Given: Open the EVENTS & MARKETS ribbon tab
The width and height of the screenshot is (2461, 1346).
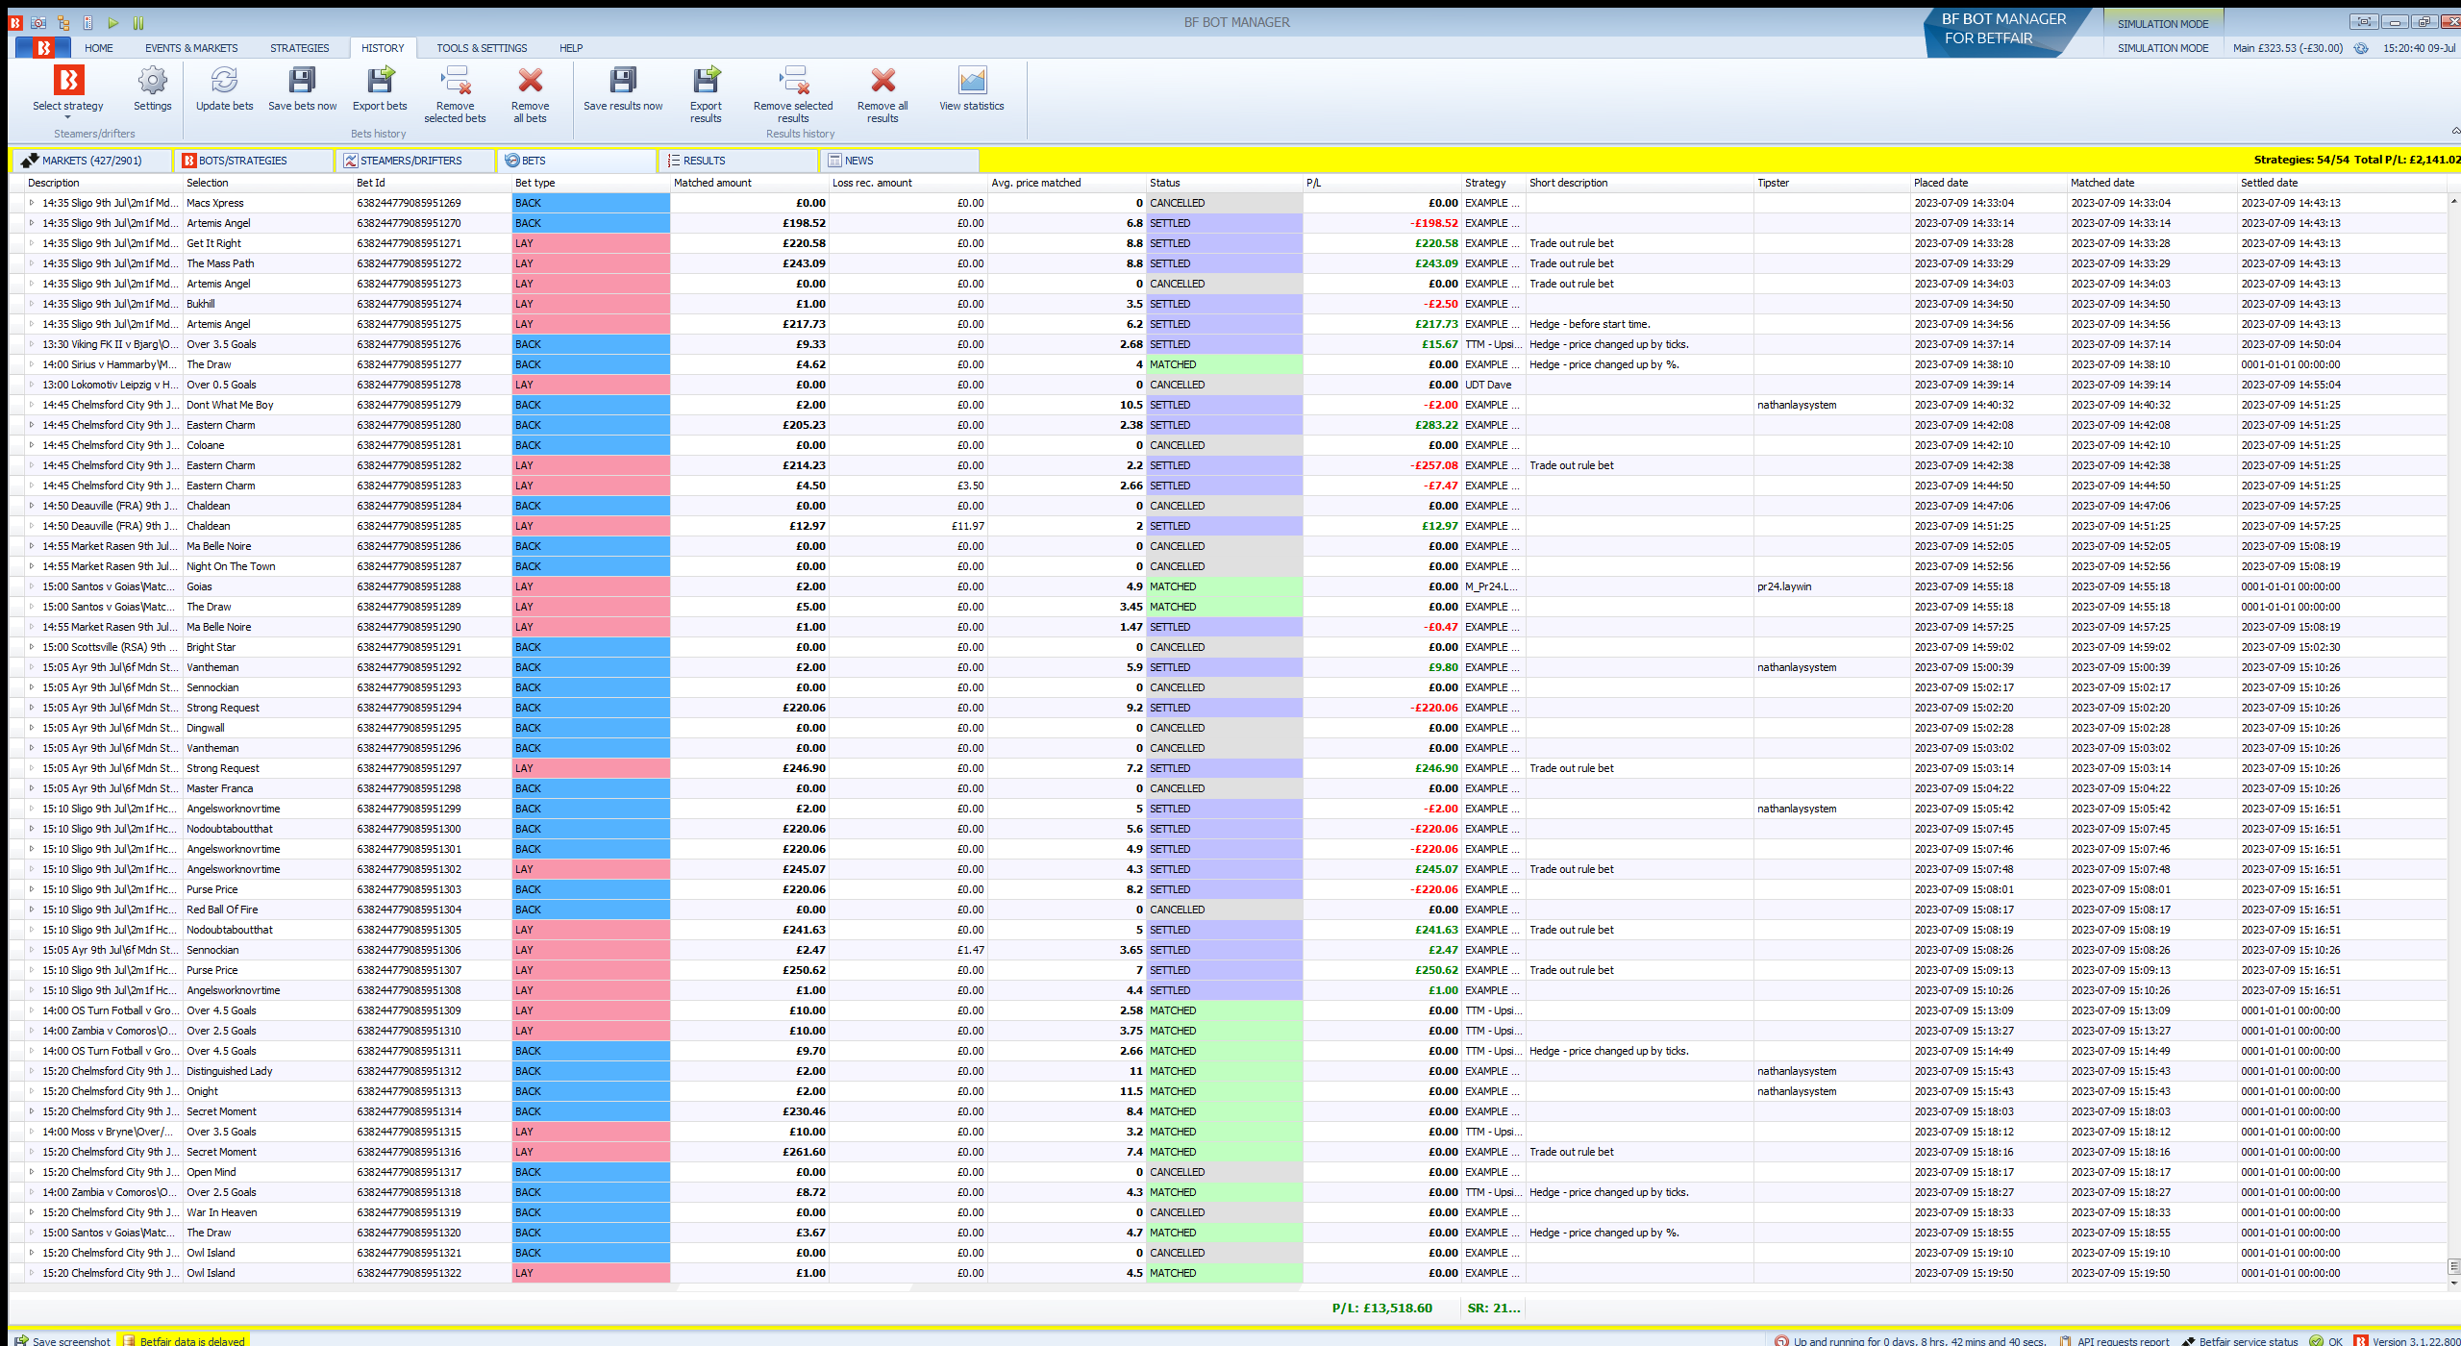Looking at the screenshot, I should [191, 48].
